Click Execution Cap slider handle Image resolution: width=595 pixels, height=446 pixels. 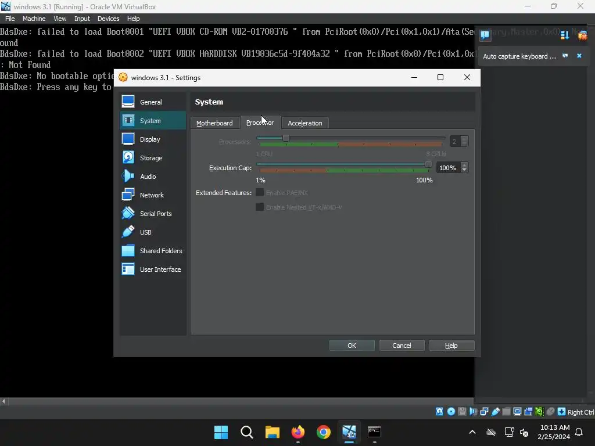click(x=428, y=164)
